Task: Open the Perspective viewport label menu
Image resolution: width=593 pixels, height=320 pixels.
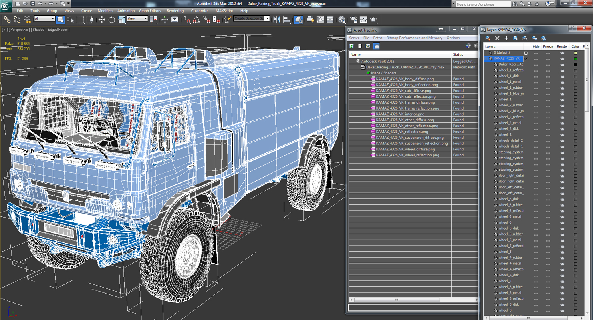Action: [x=19, y=30]
